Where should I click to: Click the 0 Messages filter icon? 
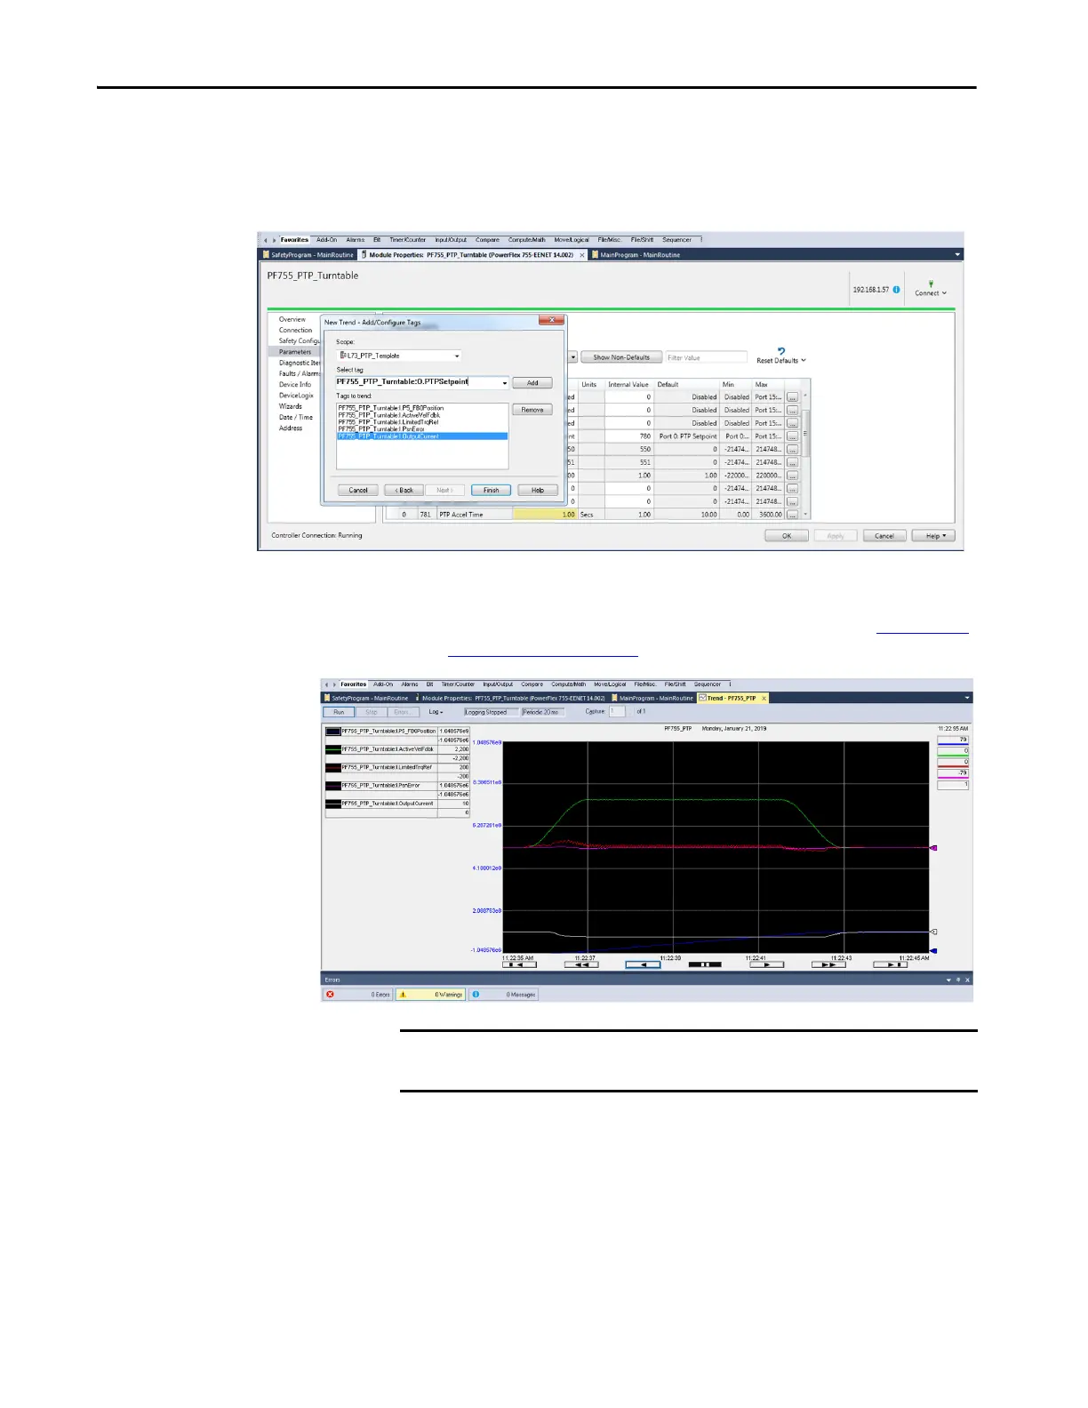(x=476, y=995)
